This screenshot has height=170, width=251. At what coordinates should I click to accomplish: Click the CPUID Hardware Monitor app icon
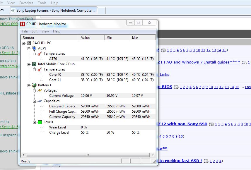tap(23, 24)
